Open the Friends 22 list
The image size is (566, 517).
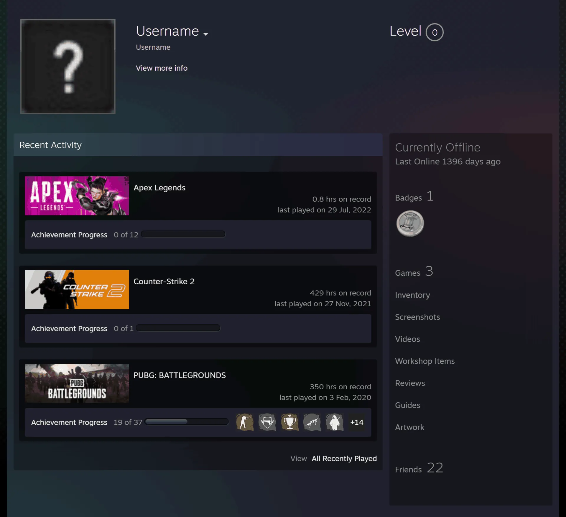coord(419,468)
